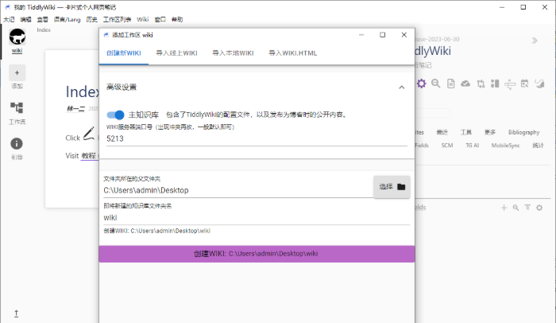Close the 添加工作区 wiki dialog
Viewport: 556px width, 323px height.
[x=403, y=35]
